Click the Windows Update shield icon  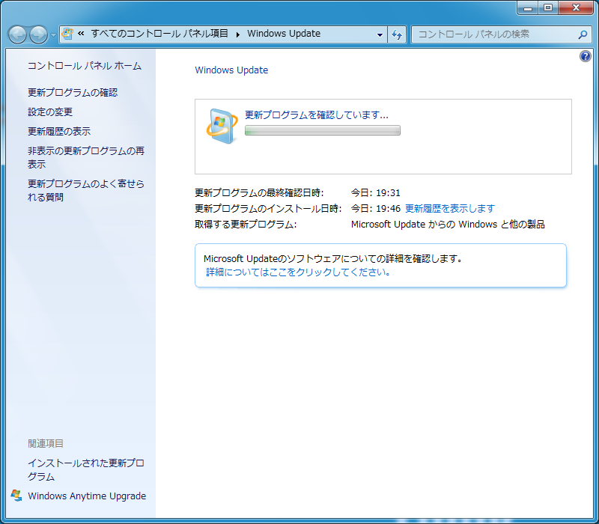tap(222, 126)
